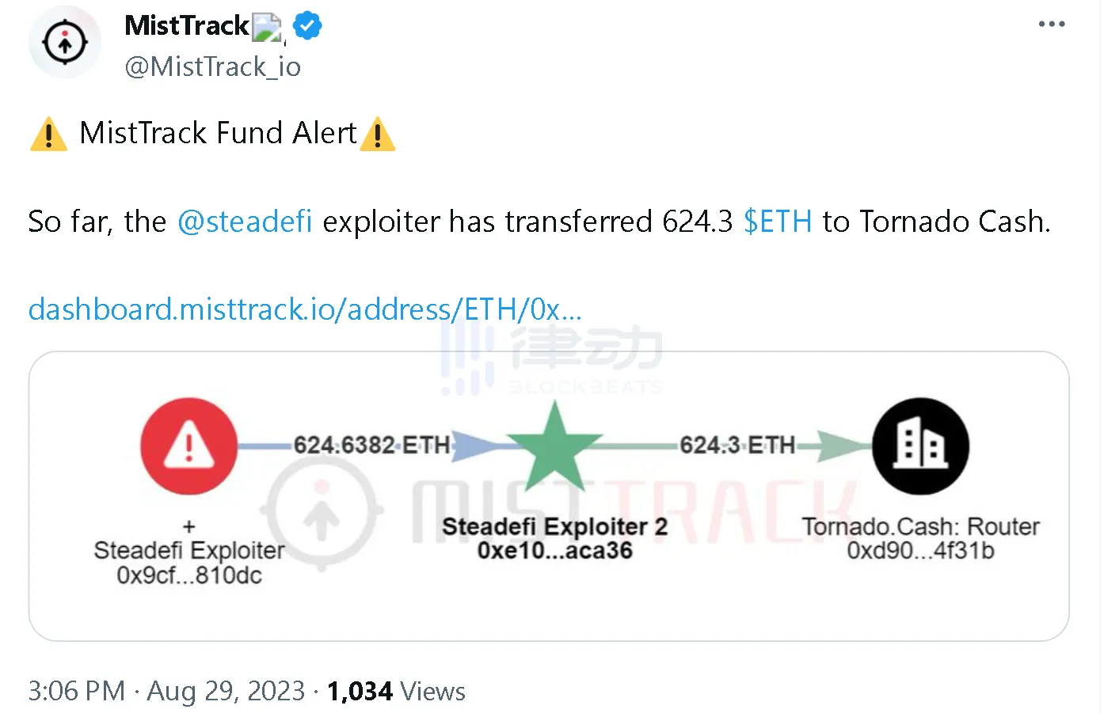Open the @steadefi mention link

[x=245, y=222]
